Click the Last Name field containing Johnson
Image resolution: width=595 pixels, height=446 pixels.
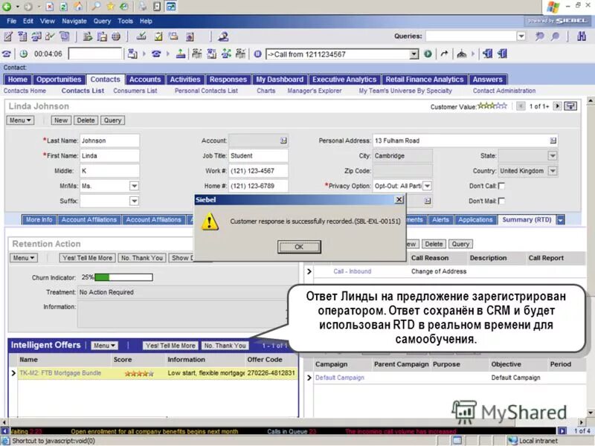(109, 140)
